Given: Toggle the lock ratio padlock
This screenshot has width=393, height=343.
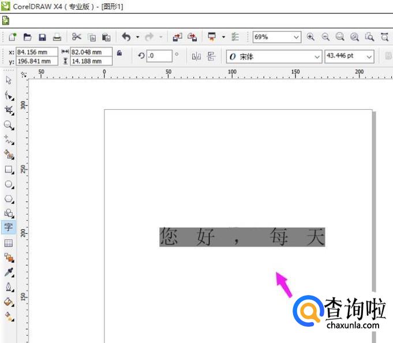Looking at the screenshot, I should tap(119, 53).
